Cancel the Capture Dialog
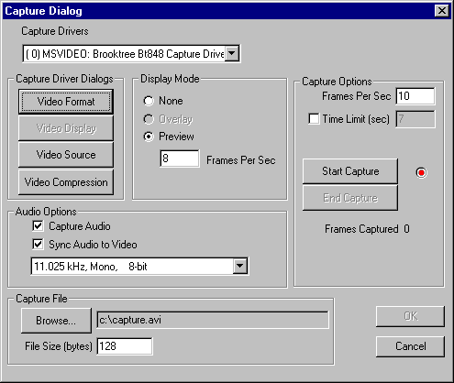This screenshot has width=454, height=383. pyautogui.click(x=410, y=346)
